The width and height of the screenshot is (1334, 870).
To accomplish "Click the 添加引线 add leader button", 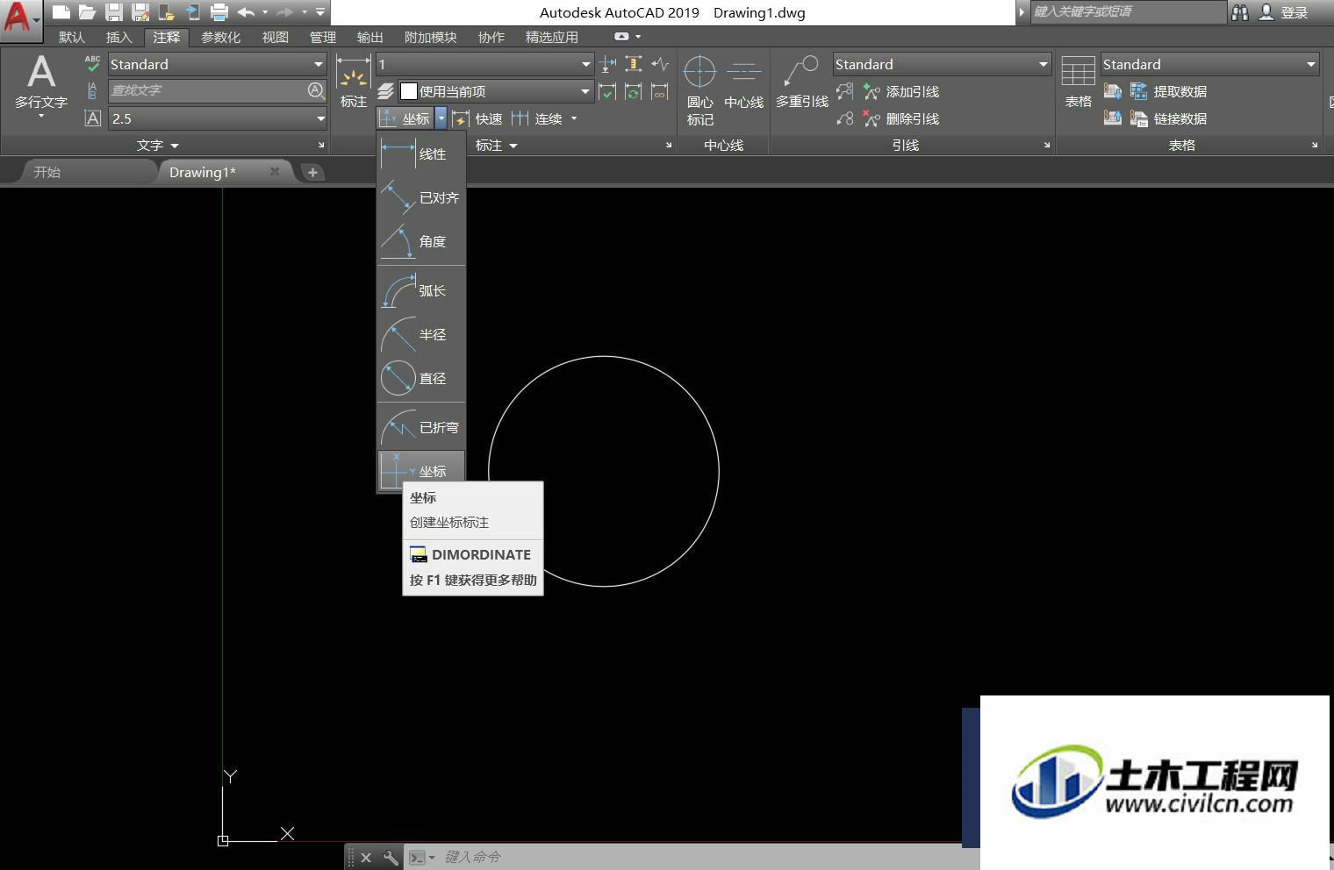I will click(x=901, y=91).
